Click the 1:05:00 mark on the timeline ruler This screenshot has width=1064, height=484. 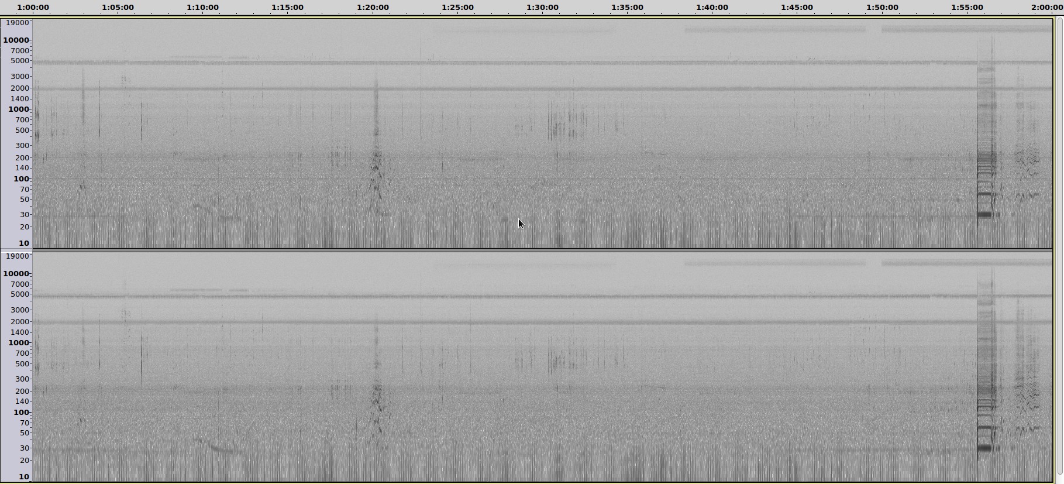[x=118, y=8]
